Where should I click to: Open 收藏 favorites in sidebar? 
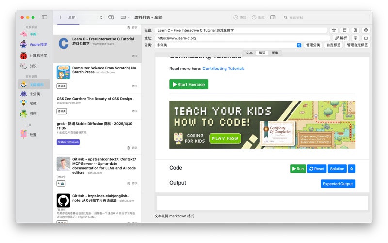(x=33, y=104)
